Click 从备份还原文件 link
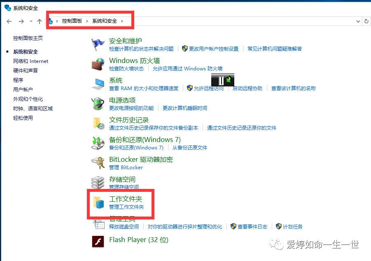Screen dimensions: 371x261 click(x=190, y=148)
